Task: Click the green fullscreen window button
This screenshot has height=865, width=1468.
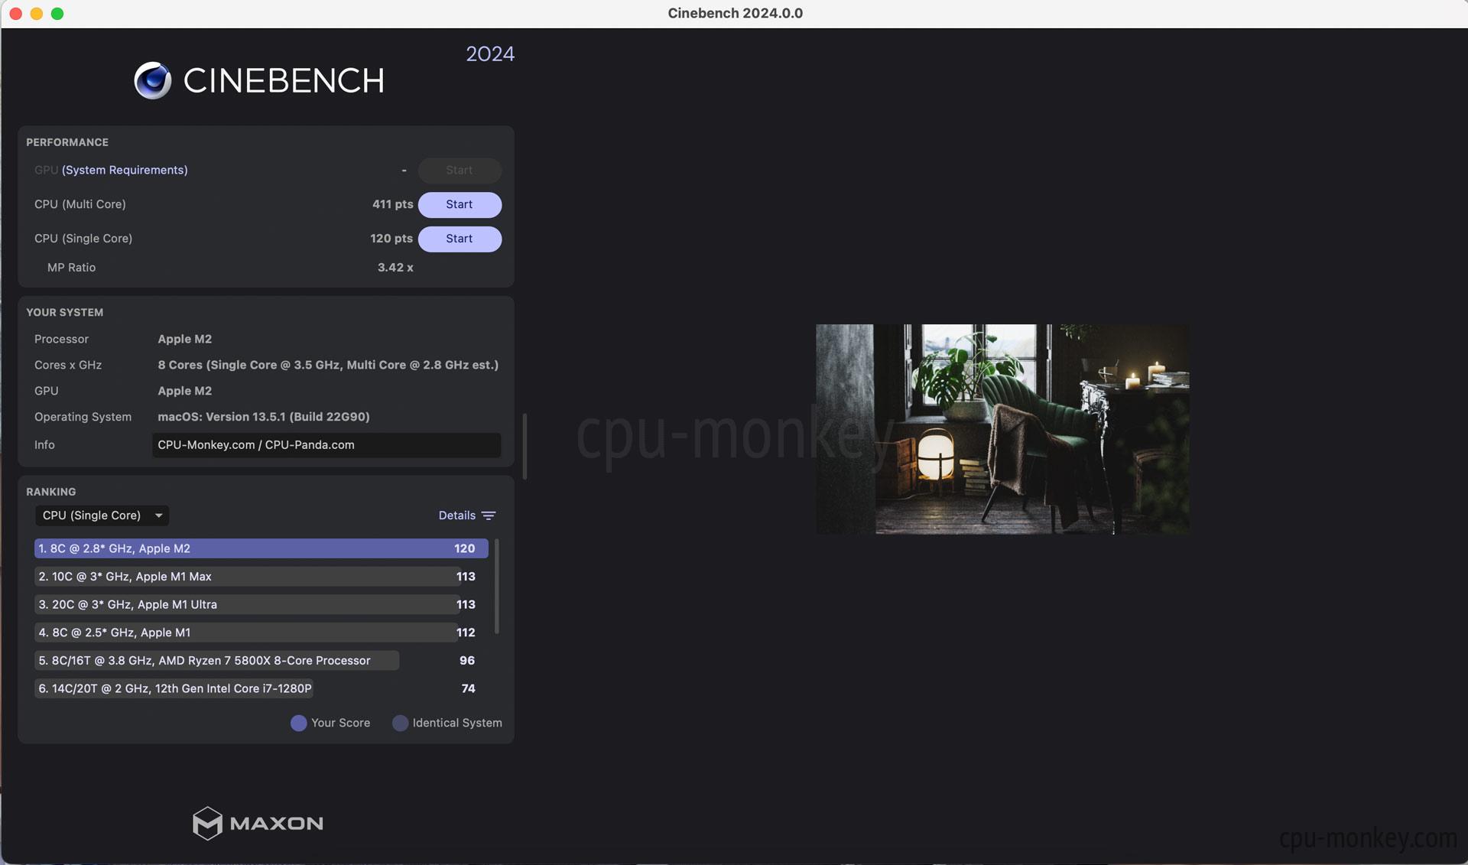Action: click(57, 14)
